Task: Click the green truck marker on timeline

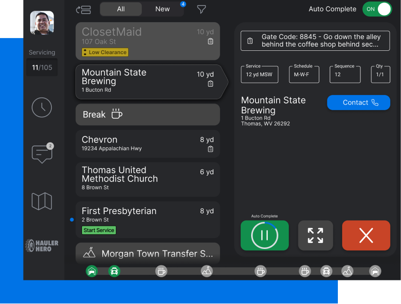Action: point(115,272)
